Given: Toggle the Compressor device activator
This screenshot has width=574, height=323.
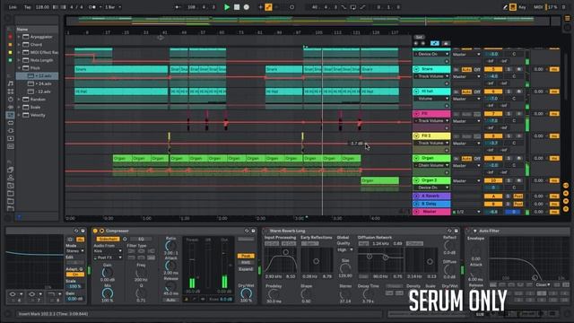Looking at the screenshot, I should (95, 231).
